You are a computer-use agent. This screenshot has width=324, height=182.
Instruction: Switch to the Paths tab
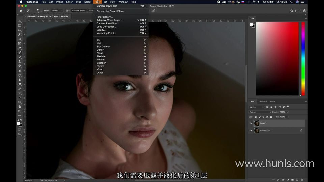[x=273, y=101]
